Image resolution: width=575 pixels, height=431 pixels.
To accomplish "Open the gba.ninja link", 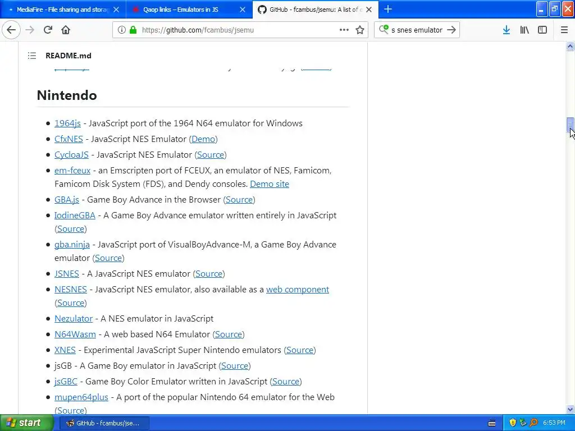I will coord(72,245).
